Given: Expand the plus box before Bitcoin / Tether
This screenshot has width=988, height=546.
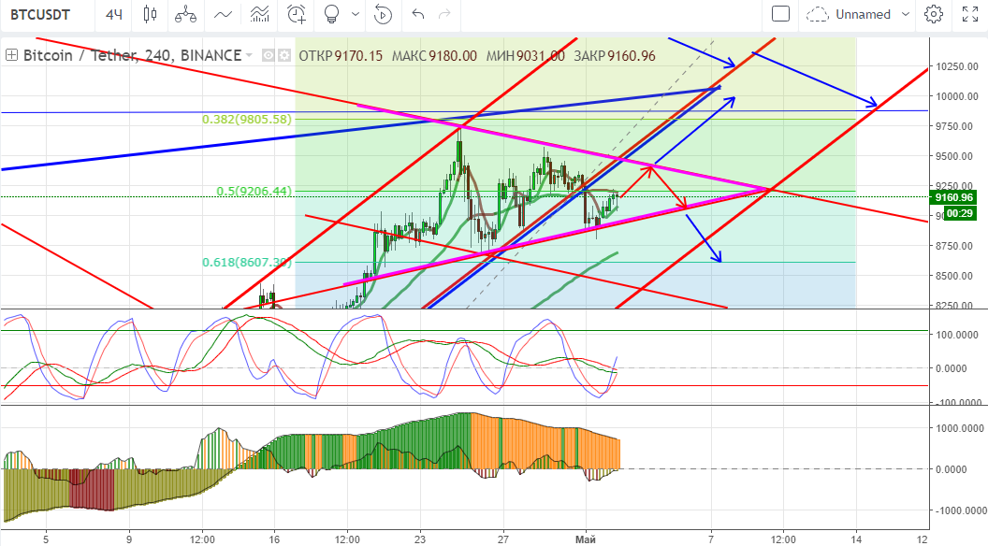Looking at the screenshot, I should coord(11,55).
